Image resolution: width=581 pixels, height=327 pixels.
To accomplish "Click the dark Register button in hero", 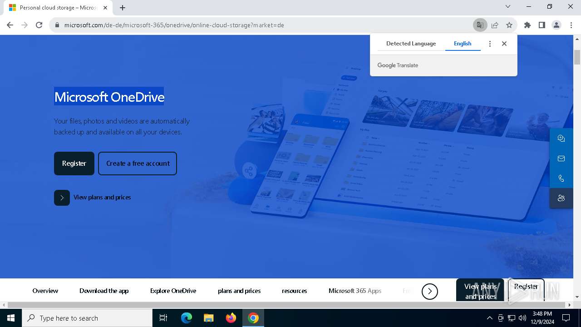I will pos(74,163).
